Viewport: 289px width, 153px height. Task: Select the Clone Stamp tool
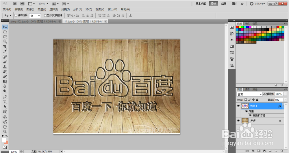click(5, 67)
